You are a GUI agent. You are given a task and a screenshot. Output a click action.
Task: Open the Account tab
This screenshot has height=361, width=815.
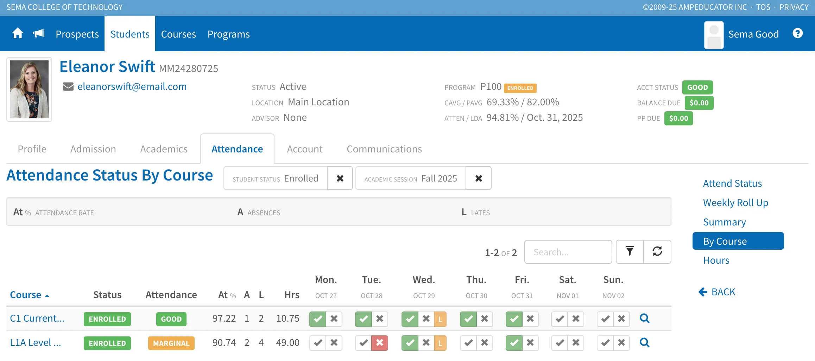click(305, 149)
